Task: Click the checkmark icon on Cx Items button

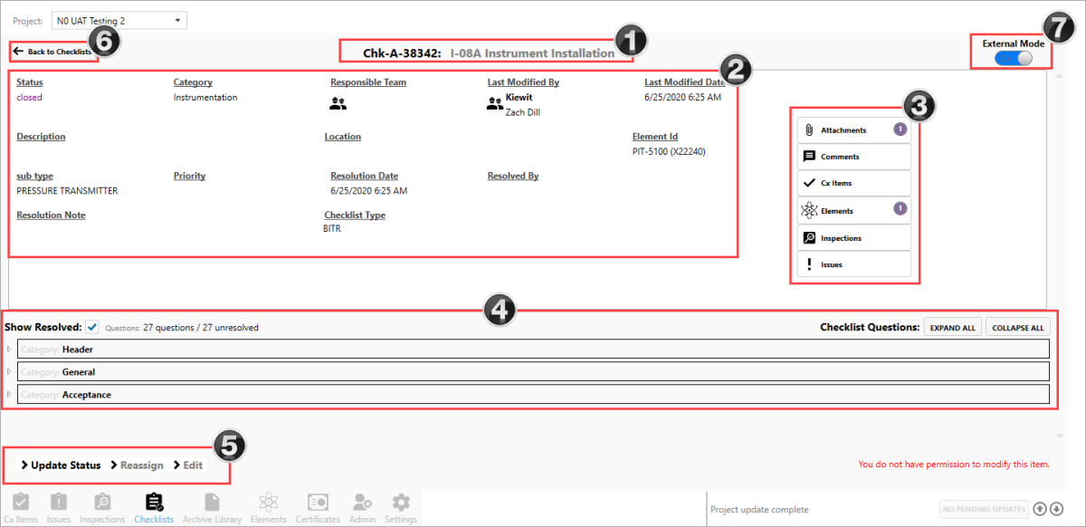Action: 809,183
